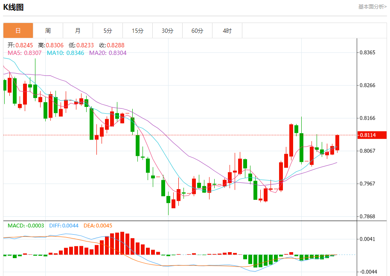
Task: Open the 30分 interval tab
Action: point(167,31)
